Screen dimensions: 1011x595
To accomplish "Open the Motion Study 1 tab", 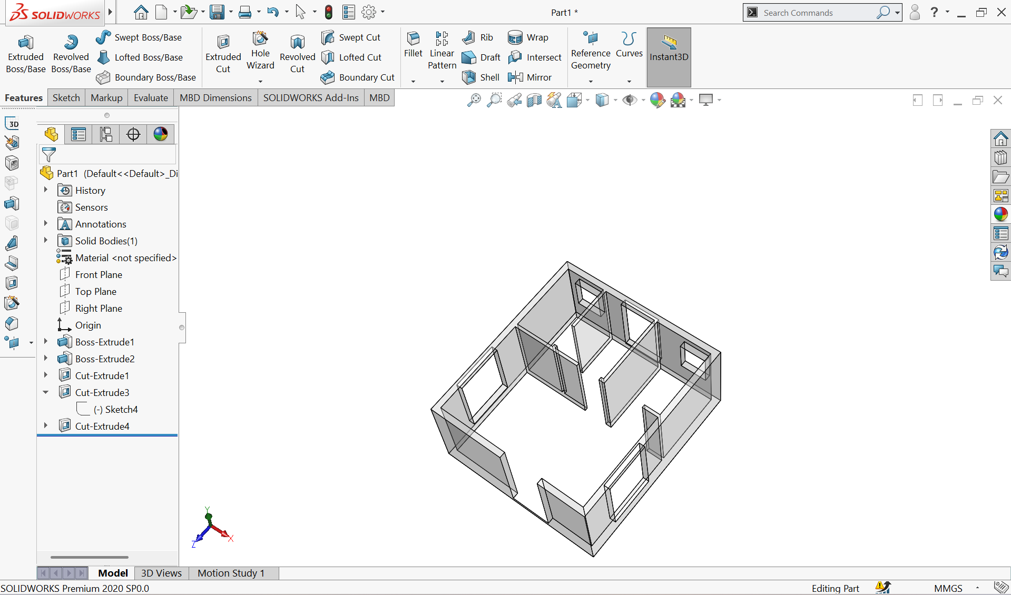I will tap(231, 573).
